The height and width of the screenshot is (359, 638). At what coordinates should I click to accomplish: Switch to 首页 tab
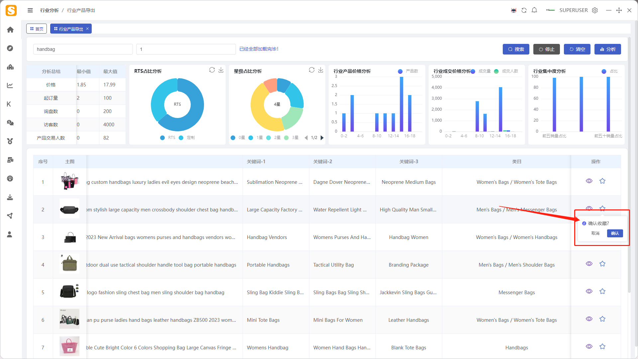tap(37, 29)
